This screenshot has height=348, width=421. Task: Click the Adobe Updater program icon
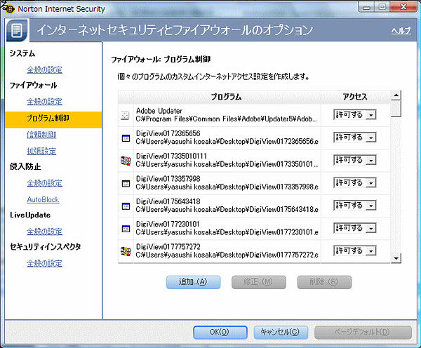click(x=126, y=116)
